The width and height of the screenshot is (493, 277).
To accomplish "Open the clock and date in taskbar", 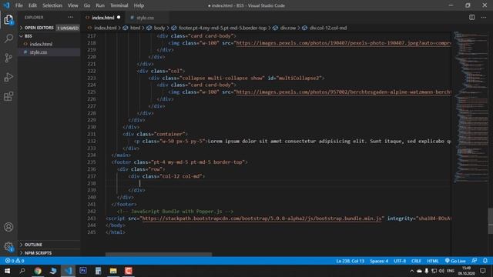I will pyautogui.click(x=466, y=271).
